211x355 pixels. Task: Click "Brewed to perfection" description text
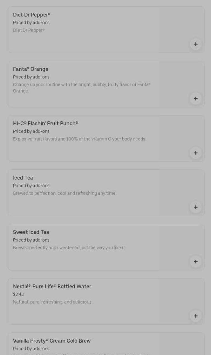tap(65, 194)
